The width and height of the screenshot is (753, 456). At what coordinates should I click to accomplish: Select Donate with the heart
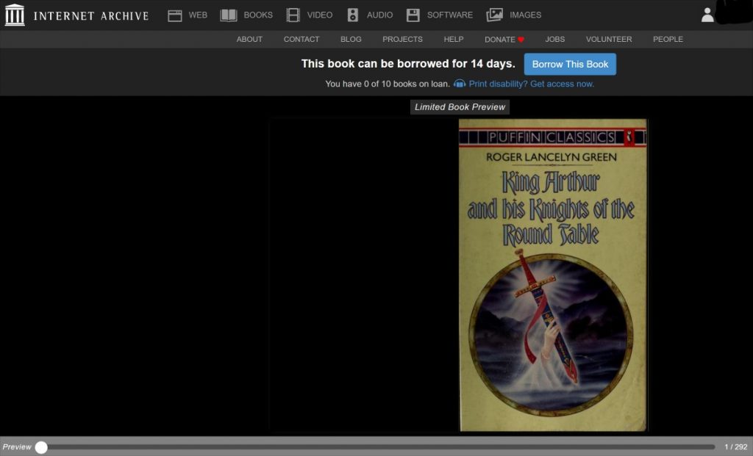(504, 39)
